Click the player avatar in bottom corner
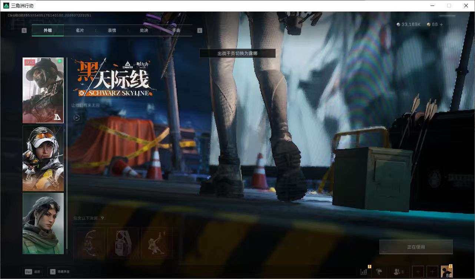Screen dimensions: 475x279 coord(446,272)
